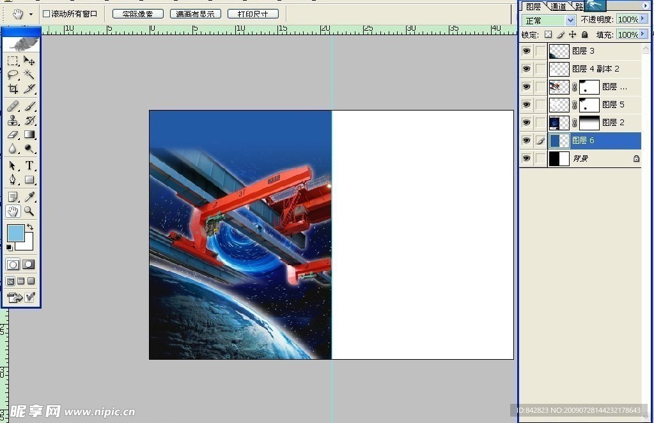
Task: Choose the Notes tool
Action: (x=13, y=197)
